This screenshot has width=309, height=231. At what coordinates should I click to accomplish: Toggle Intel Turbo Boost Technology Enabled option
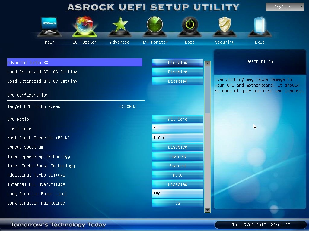177,166
